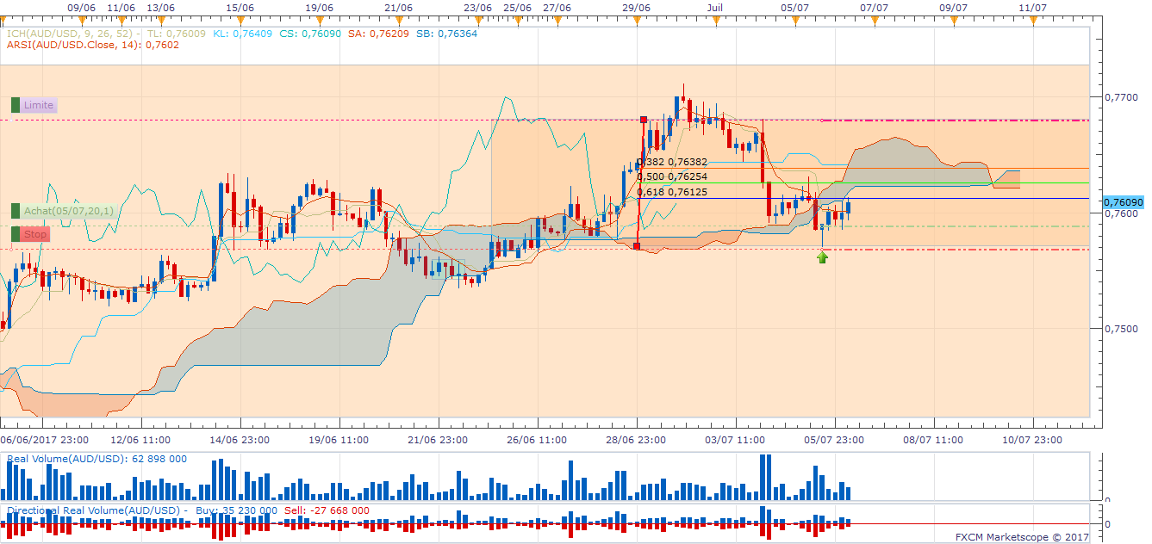Click the Sell: -27 668 000 value

point(327,510)
